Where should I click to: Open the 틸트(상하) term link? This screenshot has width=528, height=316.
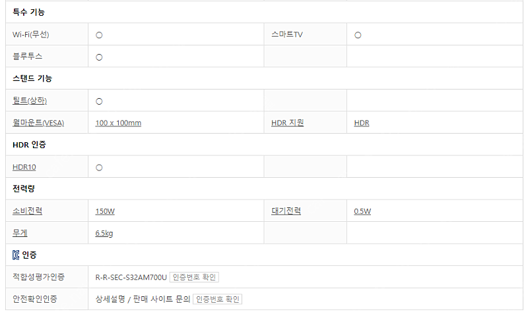coord(30,101)
